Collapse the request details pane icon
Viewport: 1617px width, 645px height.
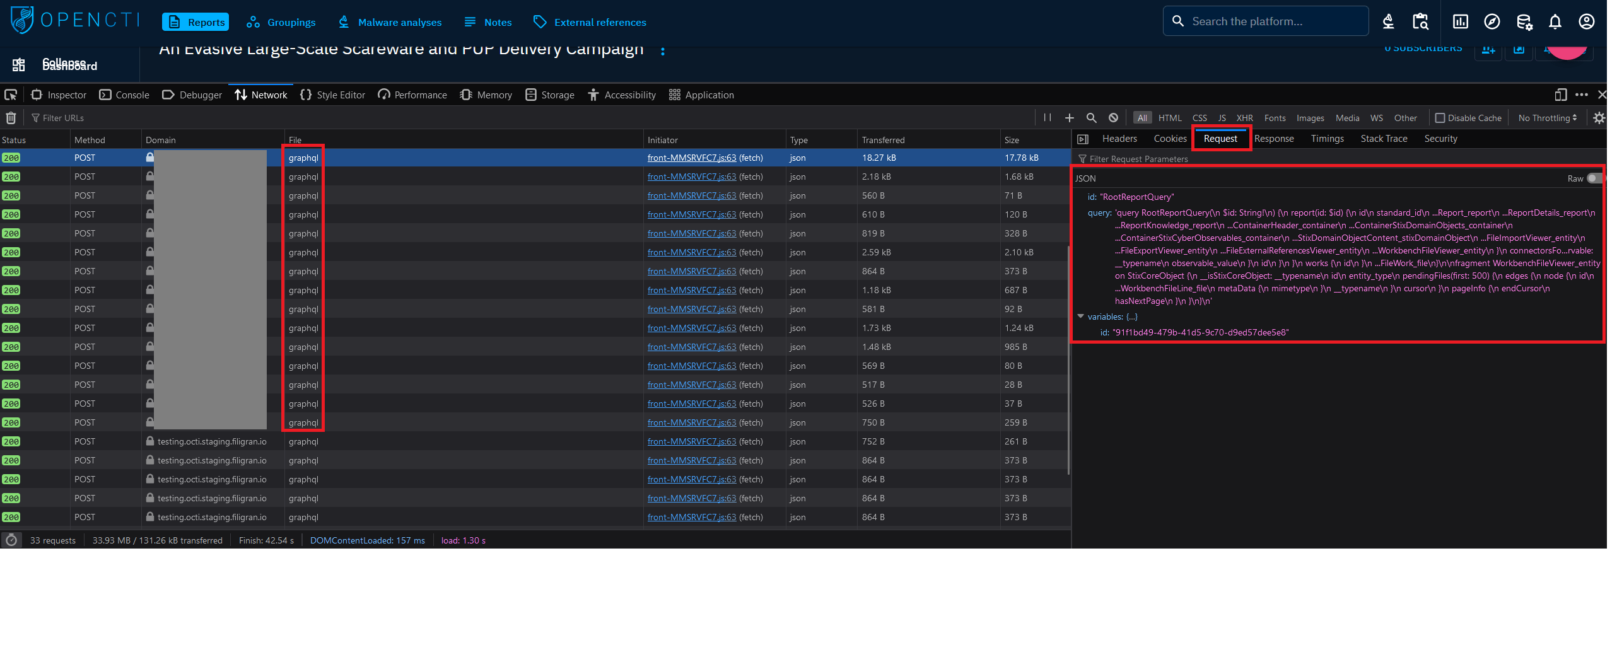1083,139
